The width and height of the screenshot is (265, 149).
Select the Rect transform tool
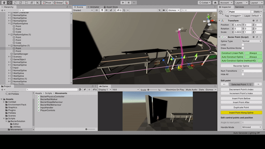(26, 3)
